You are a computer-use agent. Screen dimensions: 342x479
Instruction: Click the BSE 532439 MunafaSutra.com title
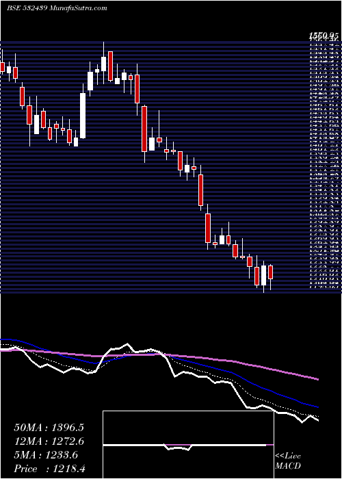[57, 8]
